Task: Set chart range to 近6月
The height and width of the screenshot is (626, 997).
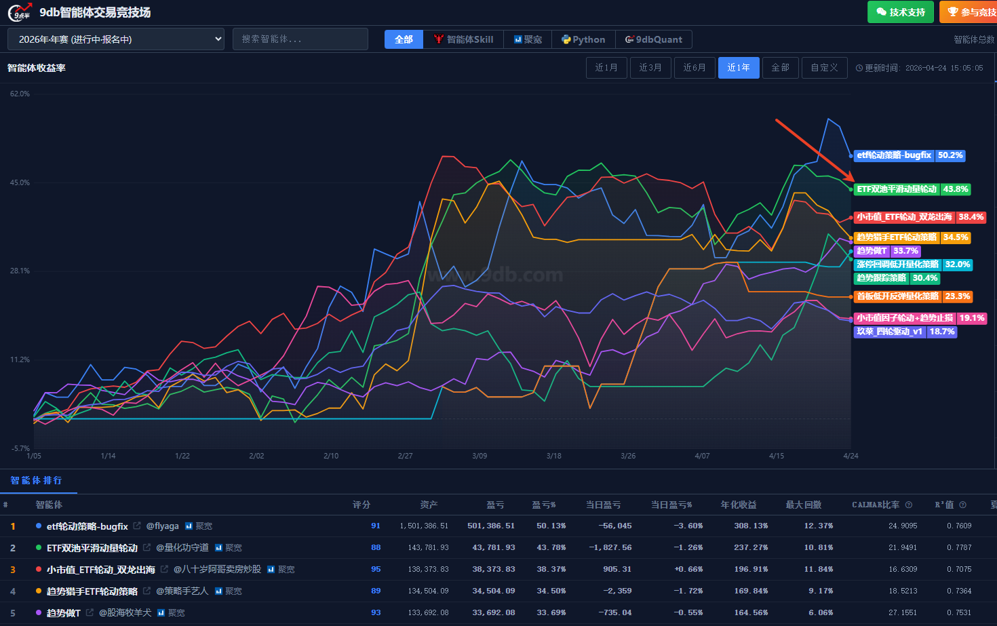Action: (x=695, y=68)
